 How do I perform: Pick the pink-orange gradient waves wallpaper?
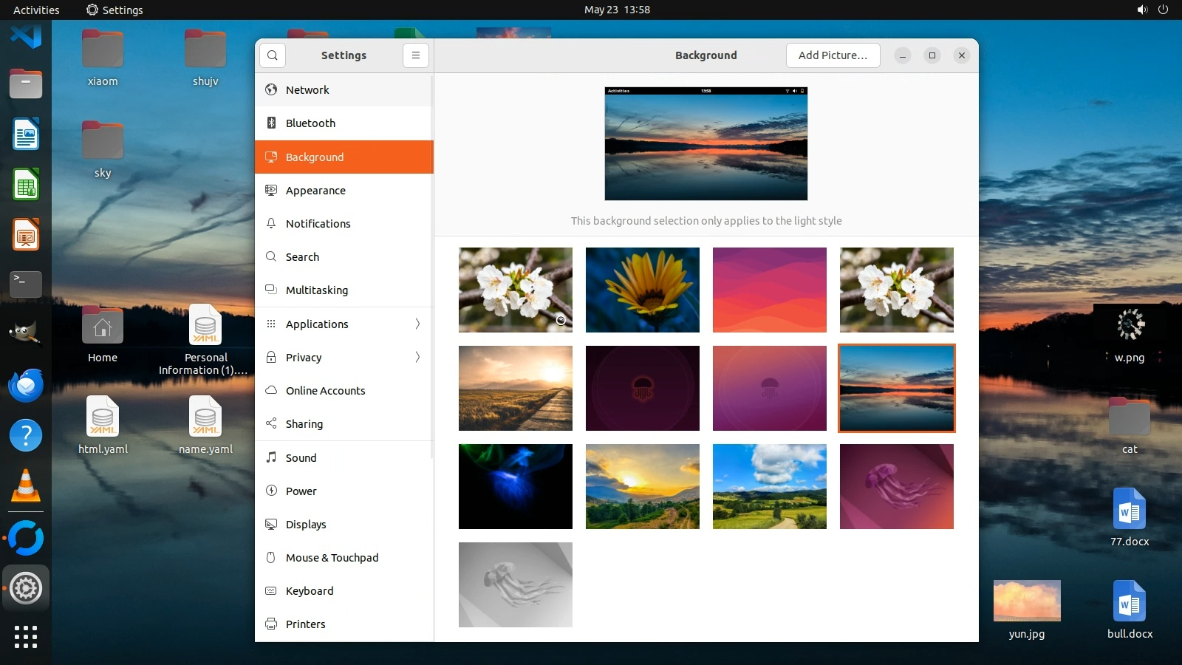tap(769, 290)
